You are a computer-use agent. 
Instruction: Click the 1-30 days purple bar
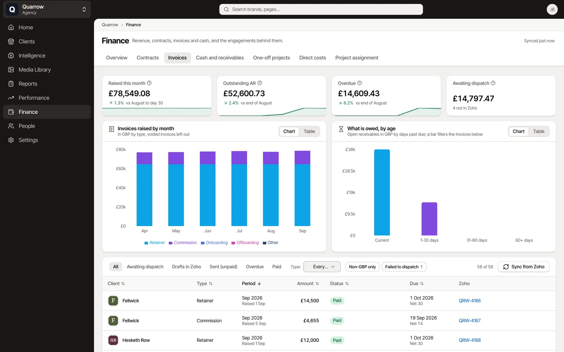coord(429,219)
